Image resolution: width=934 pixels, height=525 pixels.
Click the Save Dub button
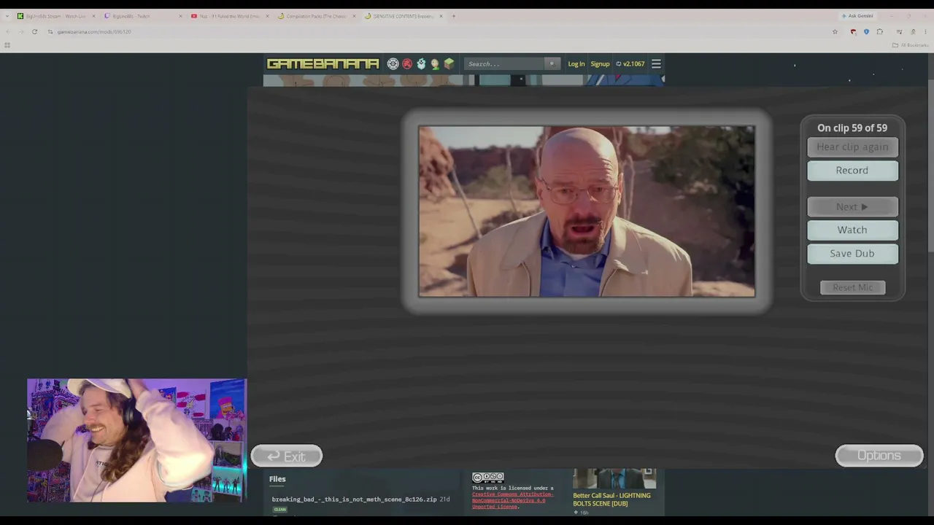pyautogui.click(x=852, y=253)
